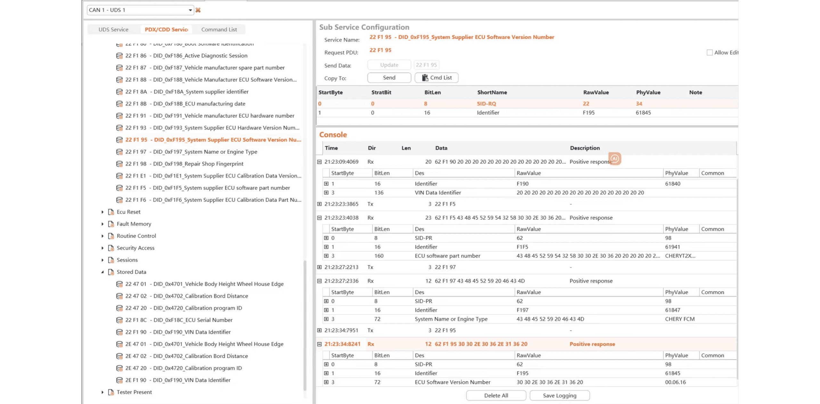Click database icon of DID_0xF186 Active Diagnostic Session
Image resolution: width=820 pixels, height=404 pixels.
(119, 56)
